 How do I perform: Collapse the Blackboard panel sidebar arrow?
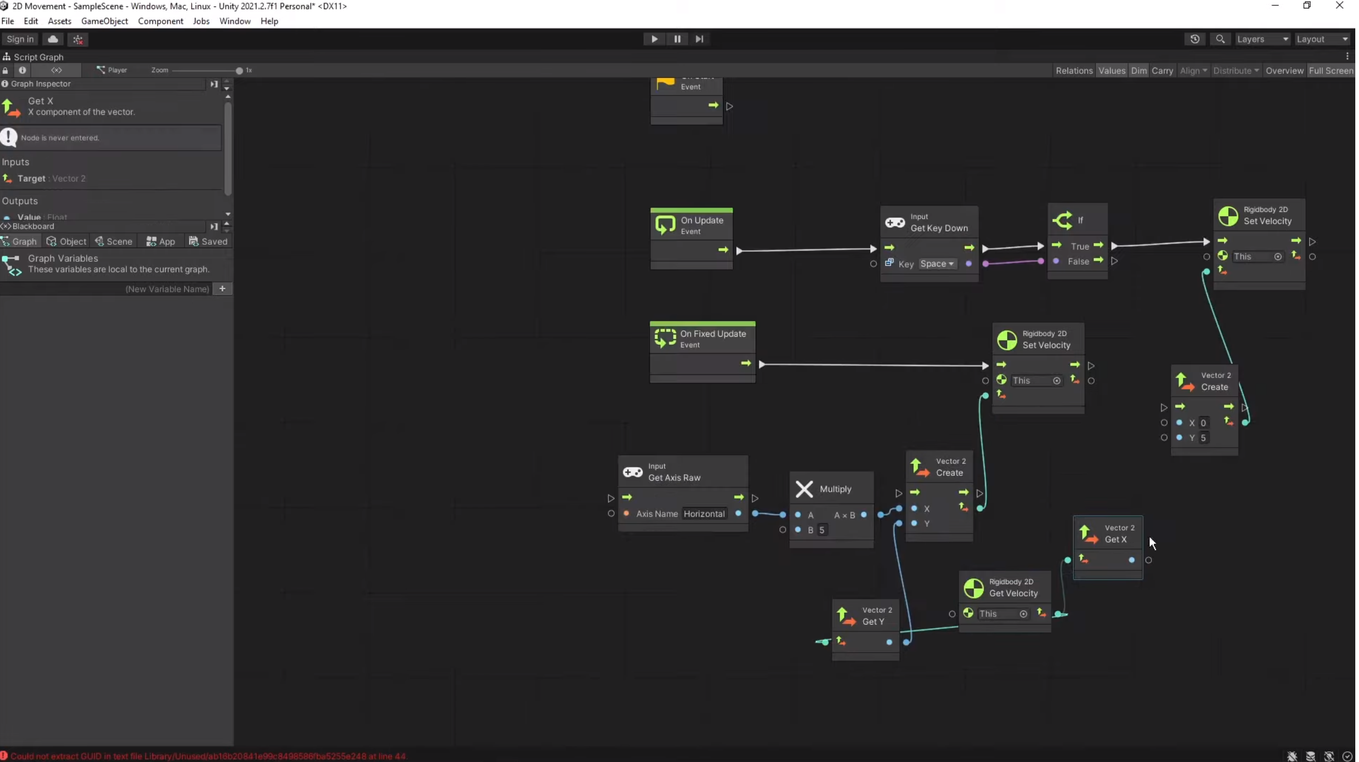[214, 227]
